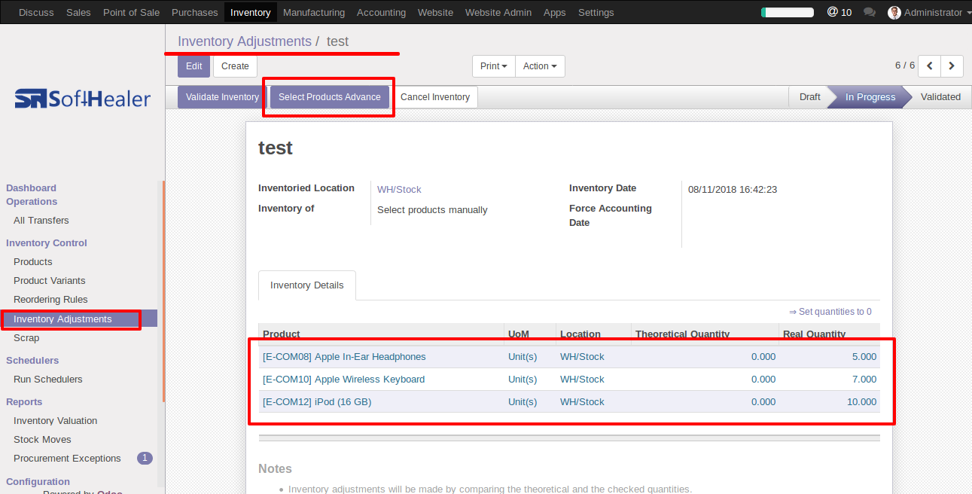Click real quantity 5.000 for Headphones
This screenshot has width=972, height=494.
point(864,357)
